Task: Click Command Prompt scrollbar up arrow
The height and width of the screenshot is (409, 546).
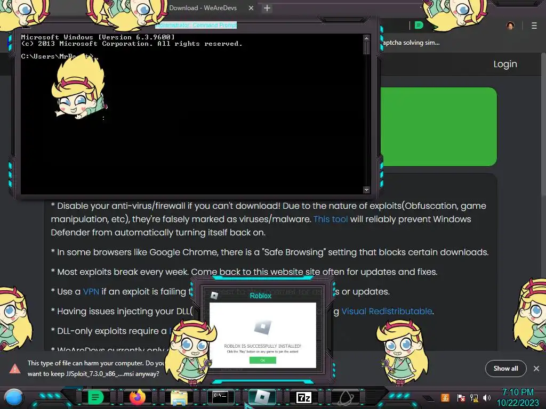Action: [x=366, y=38]
